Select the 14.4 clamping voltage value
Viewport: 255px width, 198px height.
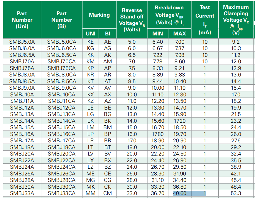[x=236, y=81]
